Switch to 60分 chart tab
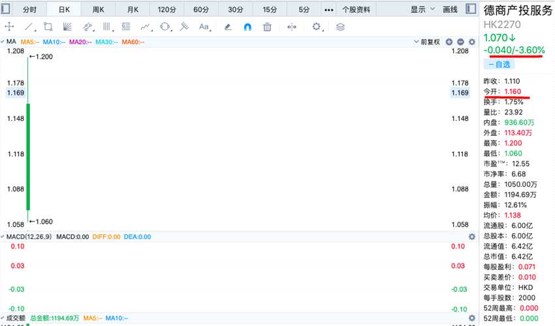Image resolution: width=555 pixels, height=326 pixels. [x=201, y=10]
